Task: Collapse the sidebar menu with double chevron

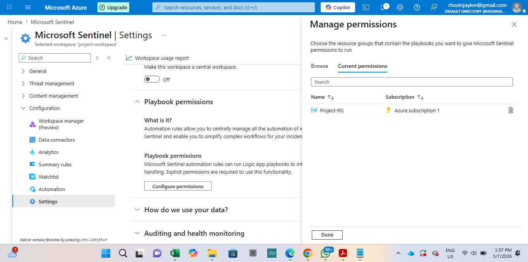Action: click(x=109, y=58)
